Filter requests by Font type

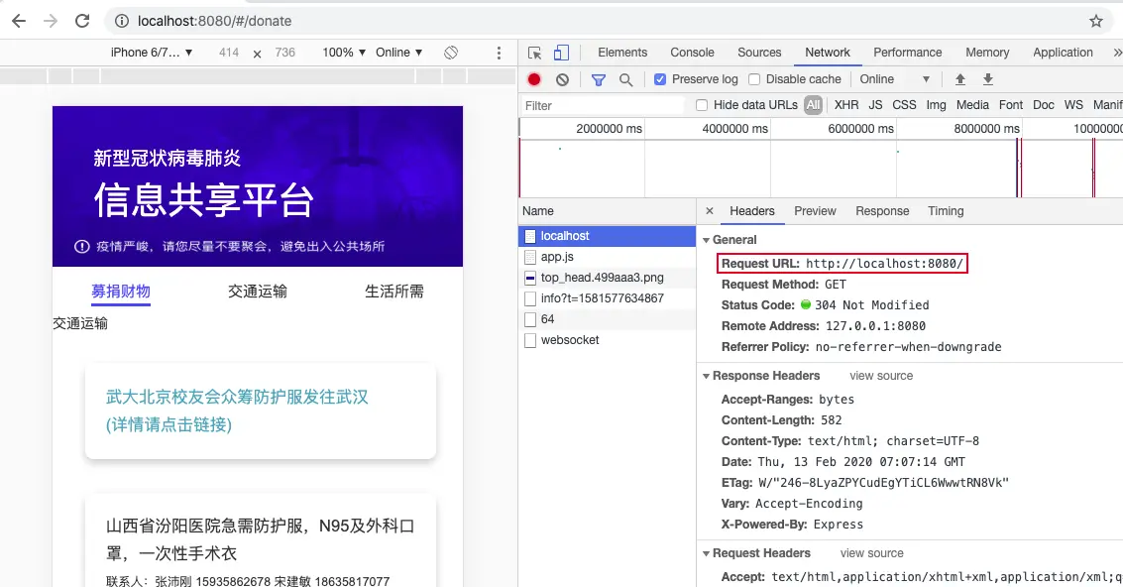coord(1011,105)
